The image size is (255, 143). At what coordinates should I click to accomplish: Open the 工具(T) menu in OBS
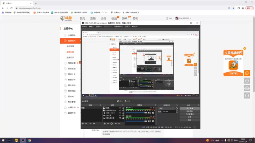pyautogui.click(x=127, y=27)
